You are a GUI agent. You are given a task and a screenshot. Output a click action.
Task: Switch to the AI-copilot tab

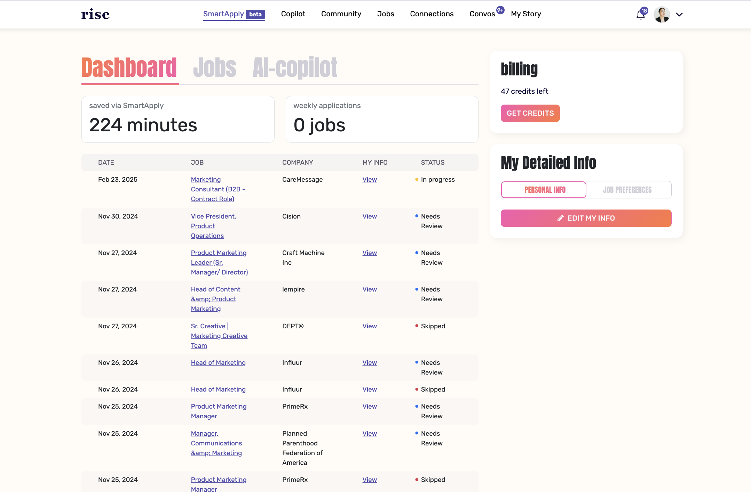coord(295,67)
